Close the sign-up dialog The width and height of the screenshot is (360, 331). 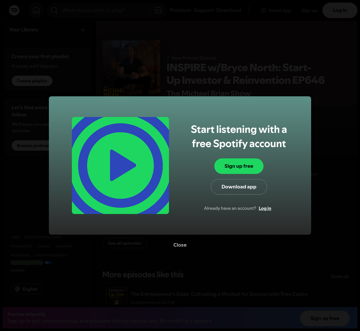point(180,245)
